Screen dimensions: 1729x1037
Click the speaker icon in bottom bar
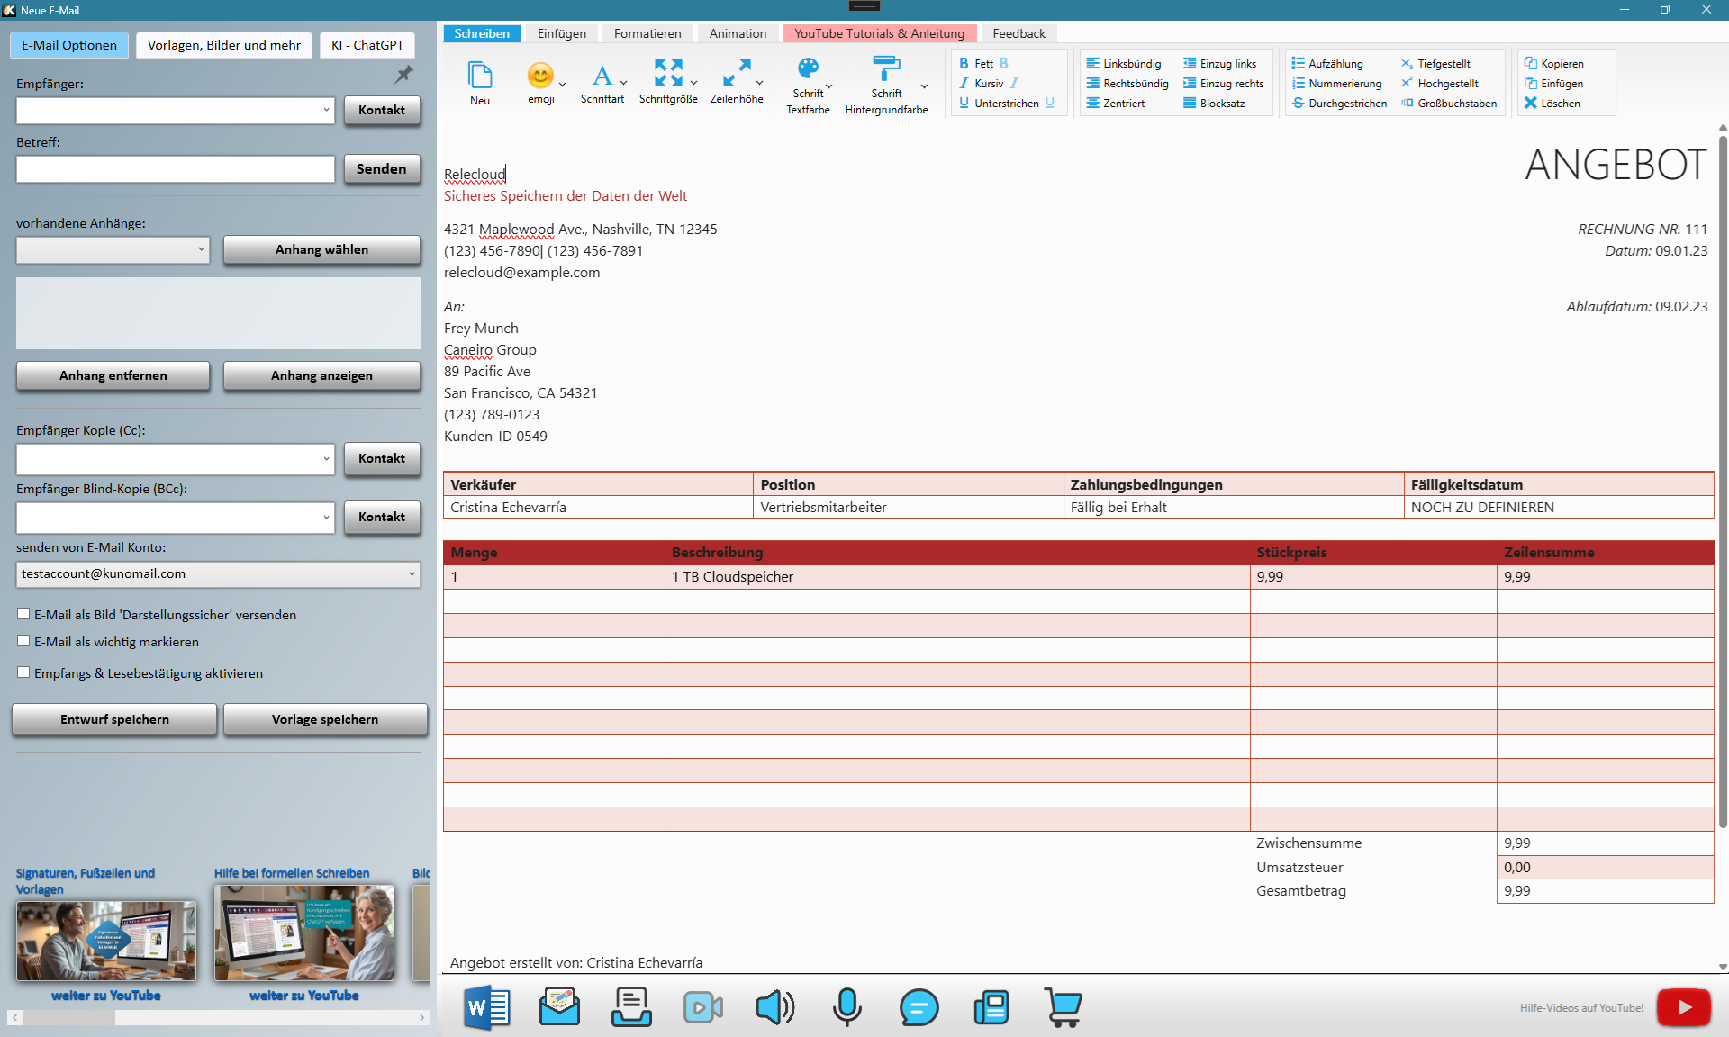coord(774,1007)
